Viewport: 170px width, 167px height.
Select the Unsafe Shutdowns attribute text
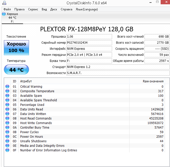pyautogui.click(x=33, y=141)
